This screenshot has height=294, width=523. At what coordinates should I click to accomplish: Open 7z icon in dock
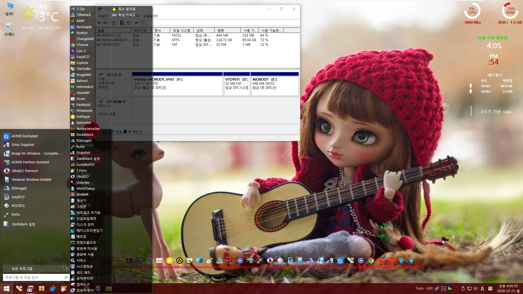(139, 261)
